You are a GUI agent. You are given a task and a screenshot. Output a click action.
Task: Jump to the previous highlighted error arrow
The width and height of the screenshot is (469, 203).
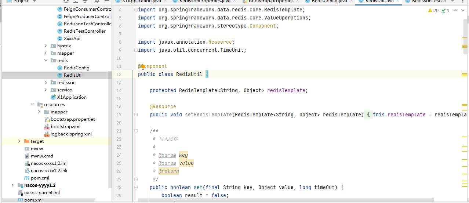455,11
